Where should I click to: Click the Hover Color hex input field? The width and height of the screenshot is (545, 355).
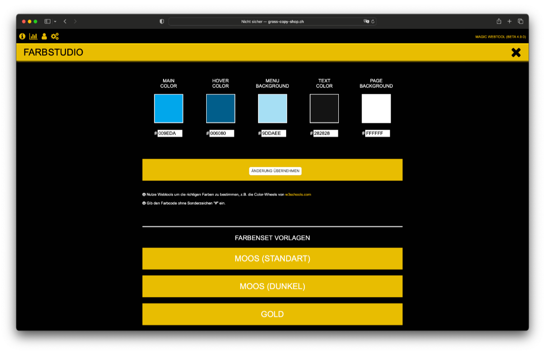click(222, 133)
